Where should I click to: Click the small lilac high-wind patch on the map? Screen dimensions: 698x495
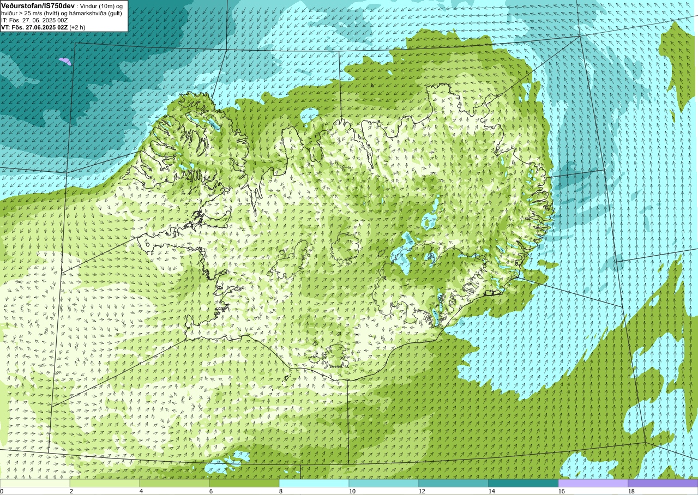pyautogui.click(x=65, y=62)
